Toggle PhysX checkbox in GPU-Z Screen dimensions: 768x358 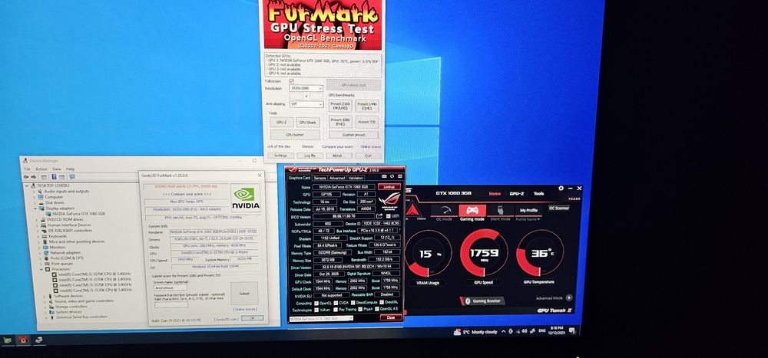(x=360, y=309)
